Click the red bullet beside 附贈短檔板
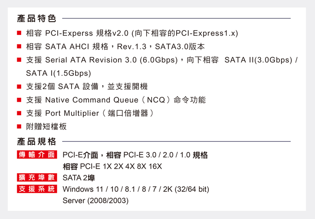Viewport: 315px width, 219px height. click(x=19, y=127)
